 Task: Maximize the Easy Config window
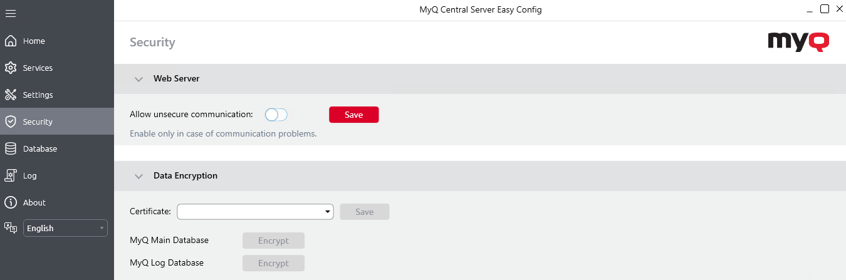point(825,9)
